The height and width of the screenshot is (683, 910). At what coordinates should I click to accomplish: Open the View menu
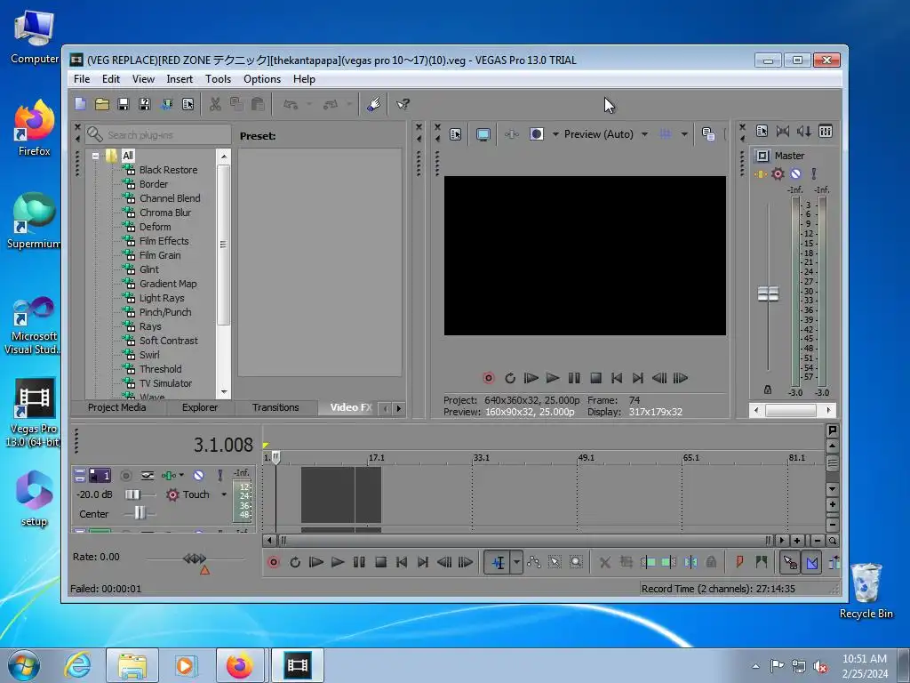(x=143, y=79)
